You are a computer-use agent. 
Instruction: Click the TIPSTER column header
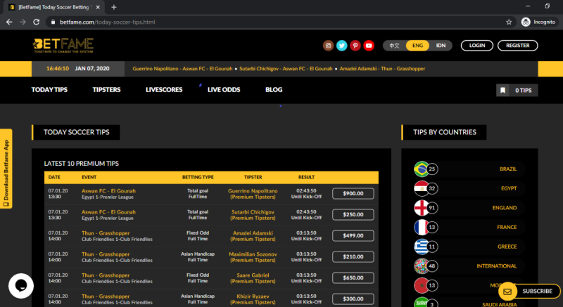click(x=253, y=177)
